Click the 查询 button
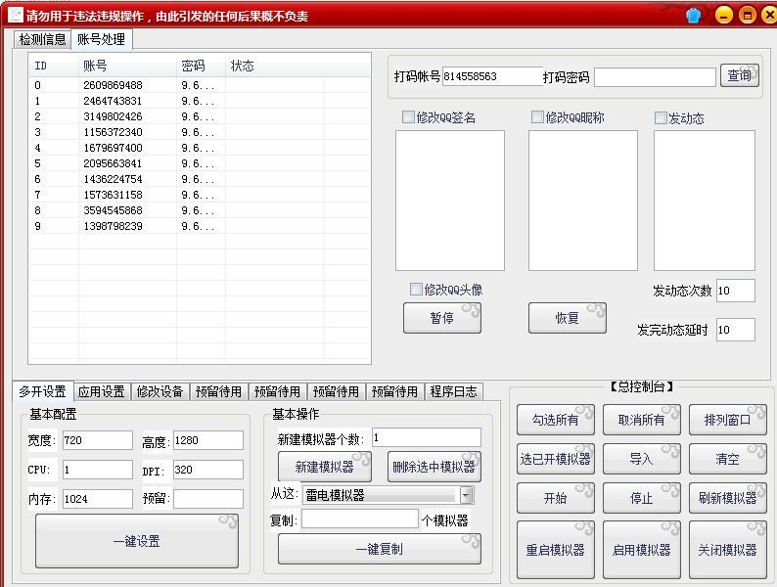Screen dimensions: 777x587 (740, 75)
